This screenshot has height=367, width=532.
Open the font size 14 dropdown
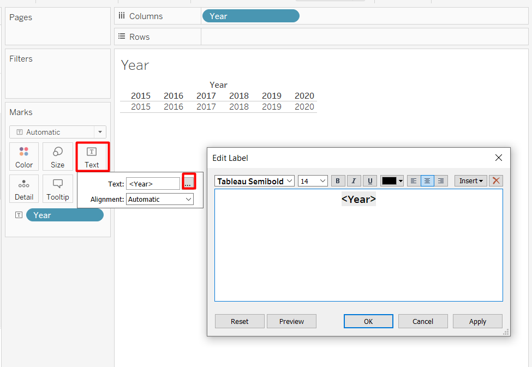pyautogui.click(x=313, y=181)
